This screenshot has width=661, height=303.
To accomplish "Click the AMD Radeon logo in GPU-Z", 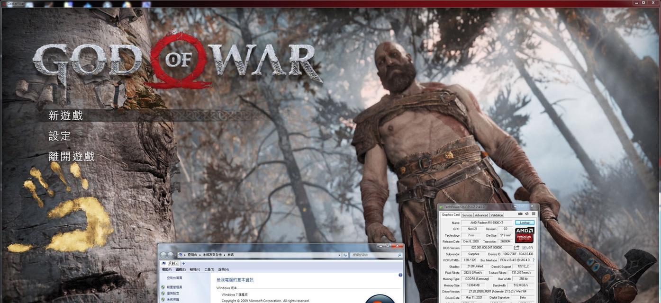I will pos(525,235).
